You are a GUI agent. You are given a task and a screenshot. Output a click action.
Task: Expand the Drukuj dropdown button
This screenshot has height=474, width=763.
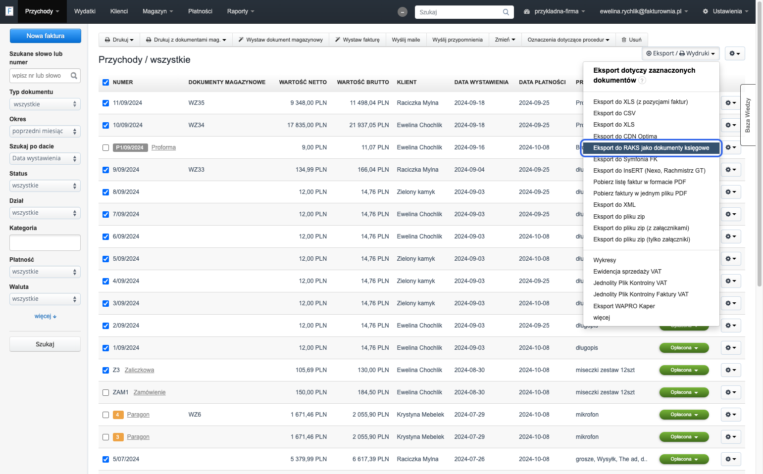pos(119,40)
